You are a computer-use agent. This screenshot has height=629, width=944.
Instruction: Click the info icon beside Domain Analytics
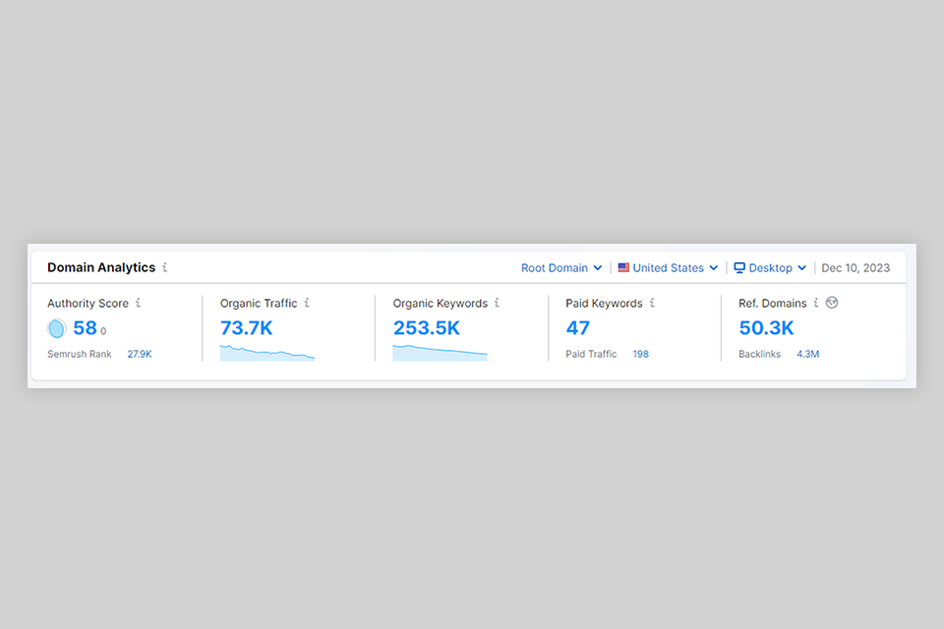(165, 267)
